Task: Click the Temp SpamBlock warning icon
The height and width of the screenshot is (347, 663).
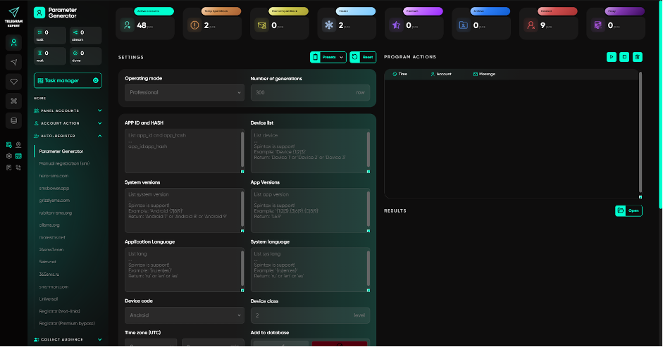Action: (x=194, y=25)
